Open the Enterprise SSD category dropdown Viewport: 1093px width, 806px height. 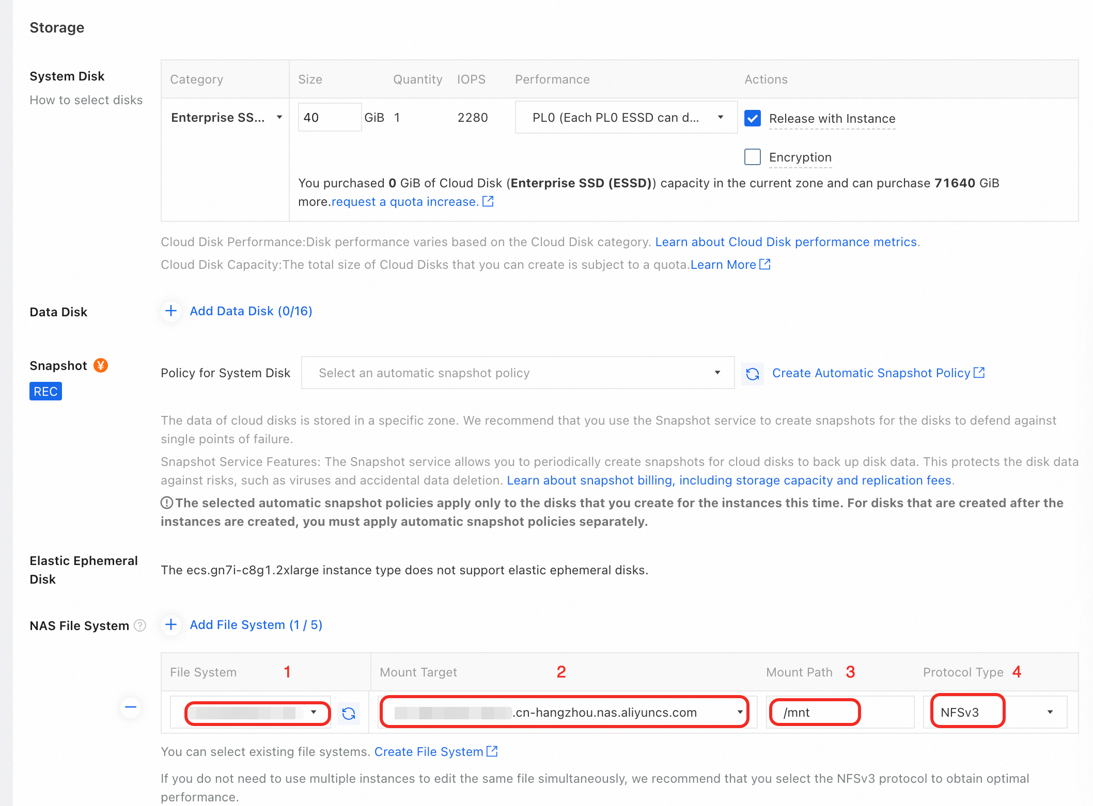[x=226, y=118]
